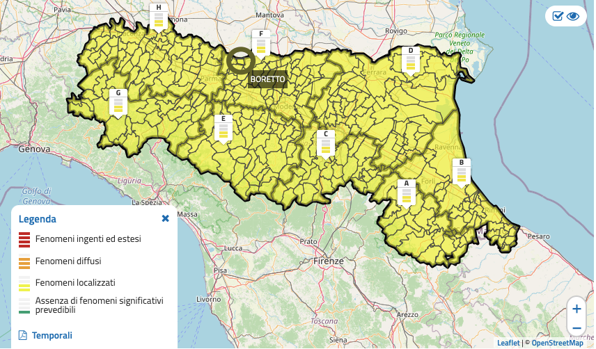Select zone marker C on the map
Screen dimensions: 596x349
tap(326, 144)
